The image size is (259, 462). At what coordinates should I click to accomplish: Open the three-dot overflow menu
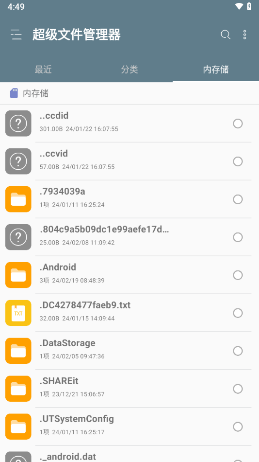244,35
